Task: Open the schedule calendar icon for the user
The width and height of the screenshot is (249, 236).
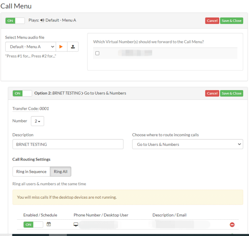Action: (49, 224)
